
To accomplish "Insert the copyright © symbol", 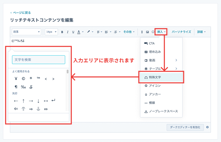I will click(23, 78).
